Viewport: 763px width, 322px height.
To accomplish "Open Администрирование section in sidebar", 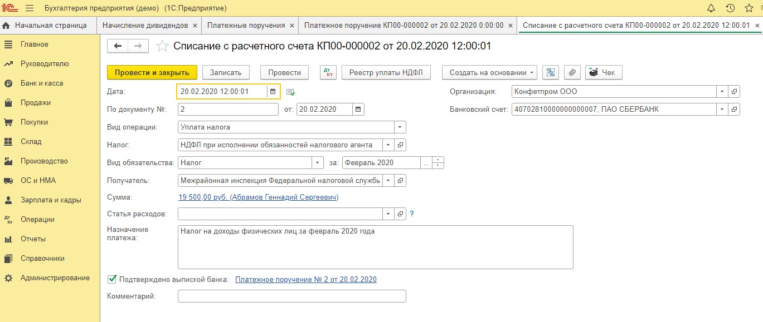I will 55,278.
